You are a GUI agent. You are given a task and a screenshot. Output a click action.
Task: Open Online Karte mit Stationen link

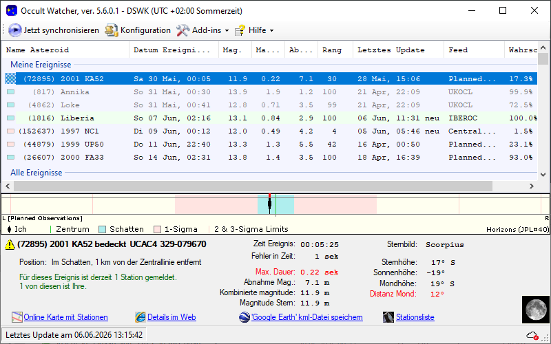(65, 317)
